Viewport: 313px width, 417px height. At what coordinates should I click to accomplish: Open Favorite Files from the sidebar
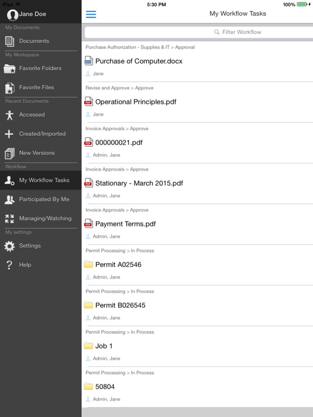9,88
